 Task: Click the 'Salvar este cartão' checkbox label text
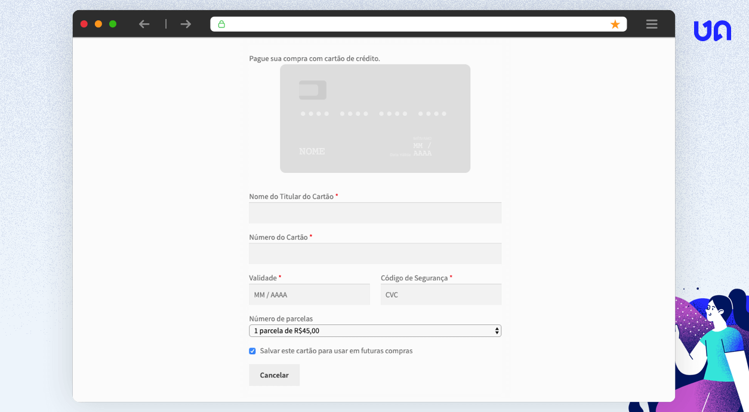click(336, 351)
